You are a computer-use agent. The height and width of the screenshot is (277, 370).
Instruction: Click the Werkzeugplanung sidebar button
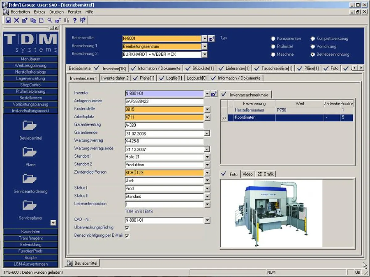pos(30,65)
